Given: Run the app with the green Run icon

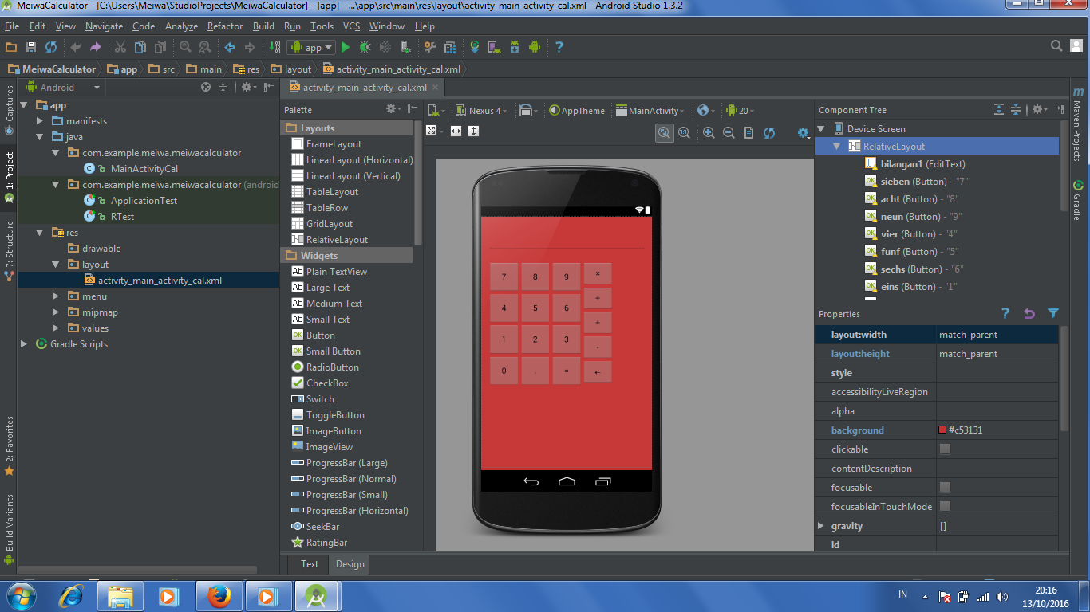Looking at the screenshot, I should click(x=346, y=47).
